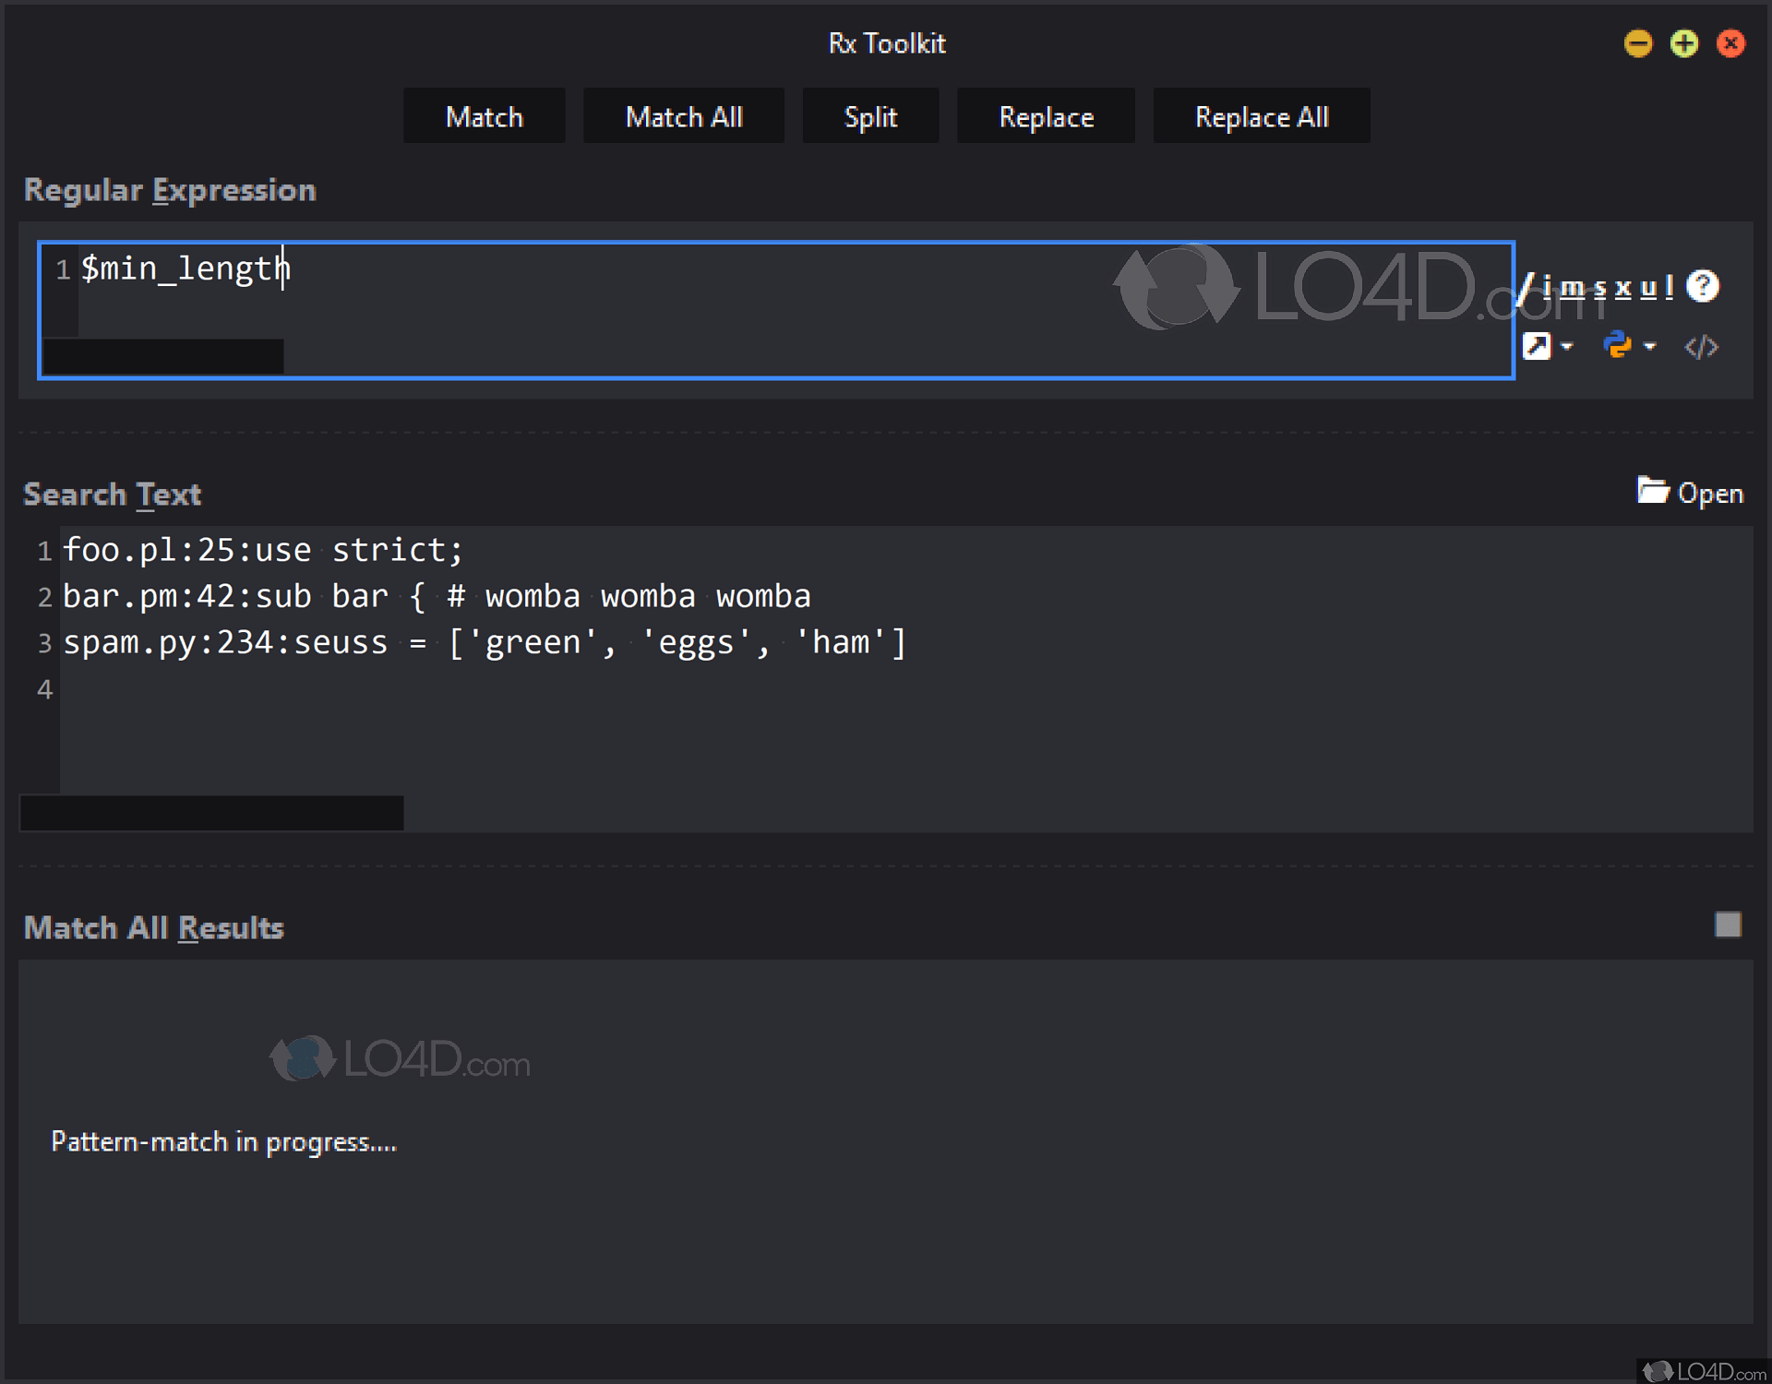Click the Open folder icon

pyautogui.click(x=1652, y=491)
